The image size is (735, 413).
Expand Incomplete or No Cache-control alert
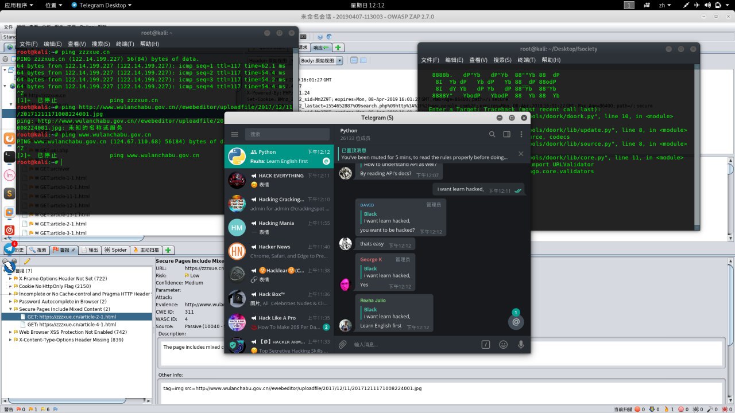pyautogui.click(x=10, y=294)
